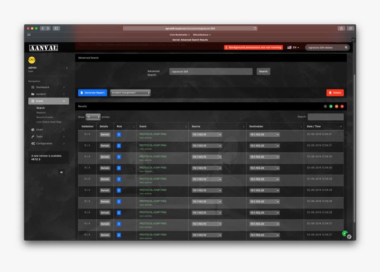Click the orange minimize icon in Results panel
This screenshot has height=272, width=380.
[x=337, y=106]
